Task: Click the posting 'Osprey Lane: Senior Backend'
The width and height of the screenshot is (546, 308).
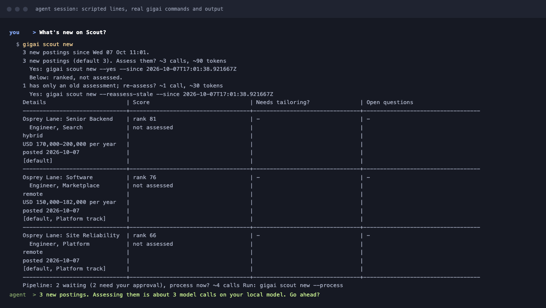Action: coord(68,119)
